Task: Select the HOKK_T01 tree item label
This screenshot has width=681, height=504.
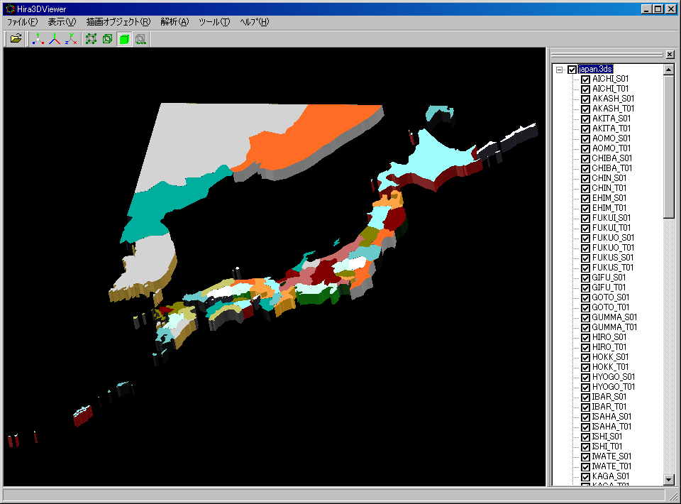Action: (x=610, y=367)
